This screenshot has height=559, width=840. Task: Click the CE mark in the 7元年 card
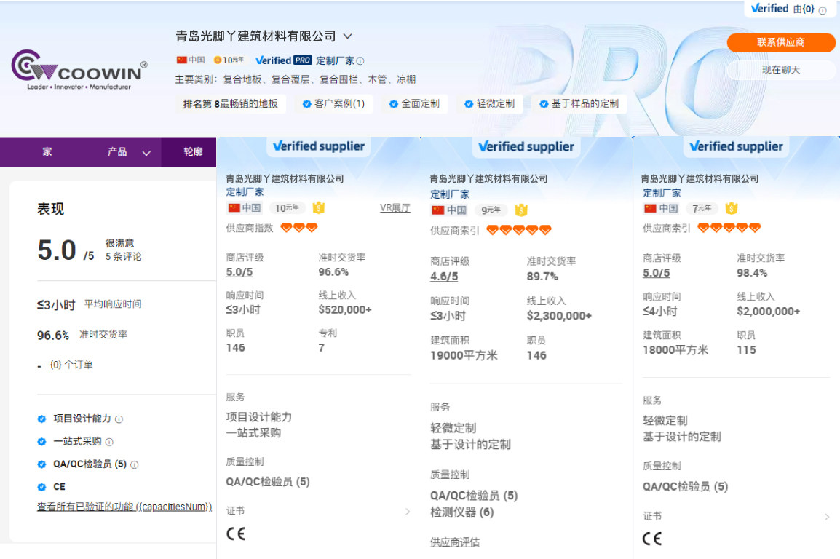click(x=652, y=539)
